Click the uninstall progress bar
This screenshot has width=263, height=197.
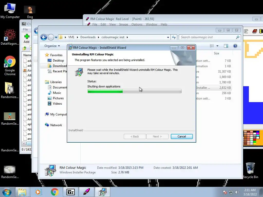[x=134, y=91]
